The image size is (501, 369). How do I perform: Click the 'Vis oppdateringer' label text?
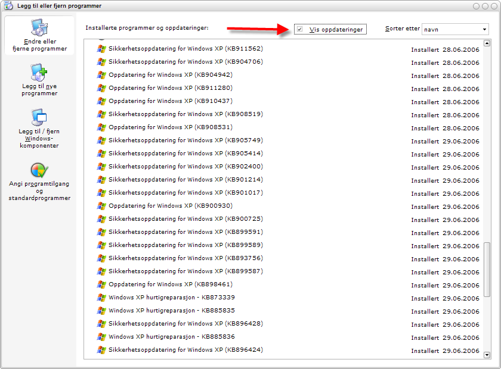coord(336,30)
